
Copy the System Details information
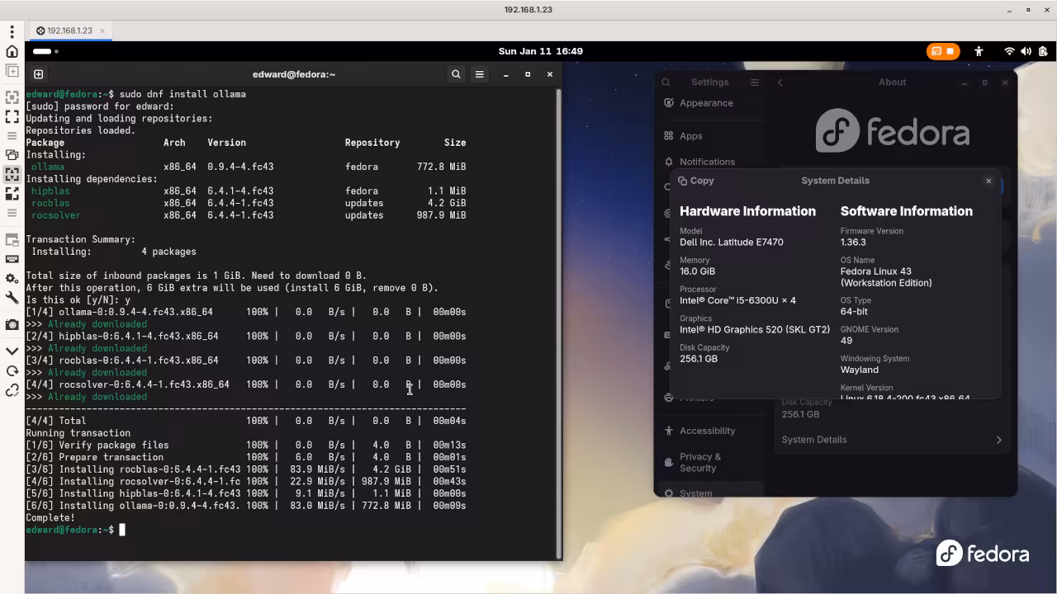[x=695, y=181]
